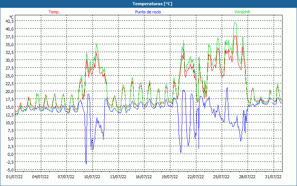Screen dimensions: 297x186
Task: Click the blue Punto de rocío legend label
Action: coord(148,12)
